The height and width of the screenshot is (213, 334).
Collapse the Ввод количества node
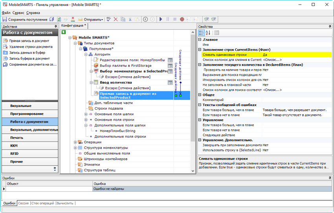[x=91, y=83]
